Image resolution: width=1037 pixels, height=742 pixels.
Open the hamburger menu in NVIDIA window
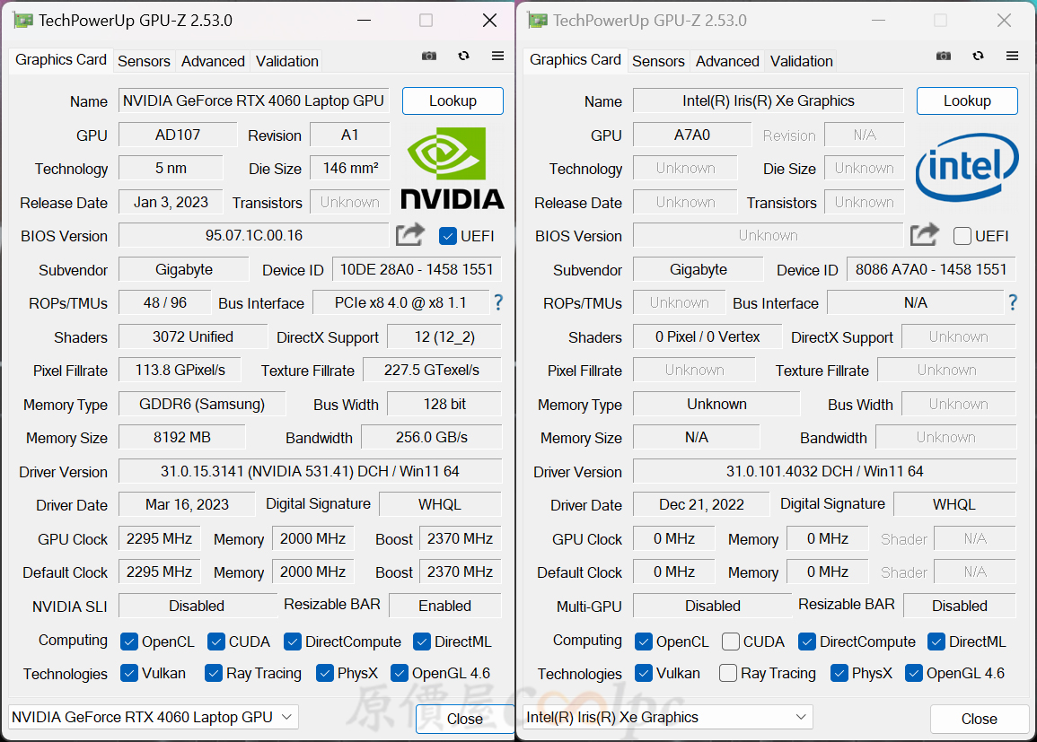(x=498, y=57)
